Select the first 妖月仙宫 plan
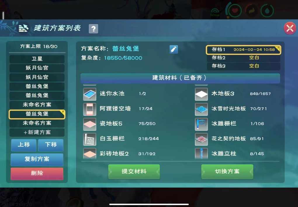The height and width of the screenshot is (207, 298). (37, 68)
